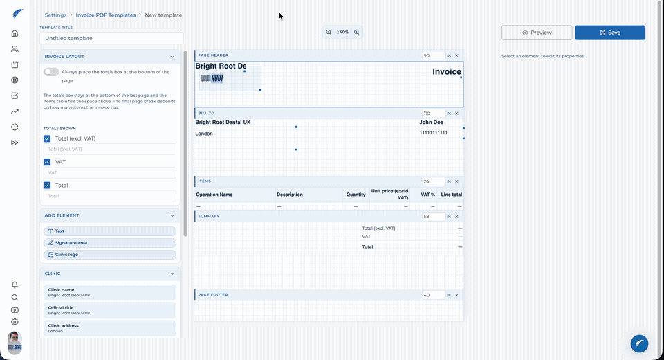664x360 pixels.
Task: Collapse the Invoice Layout section
Action: [x=172, y=56]
